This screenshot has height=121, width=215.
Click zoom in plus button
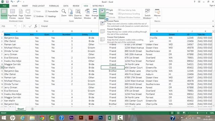[207, 113]
